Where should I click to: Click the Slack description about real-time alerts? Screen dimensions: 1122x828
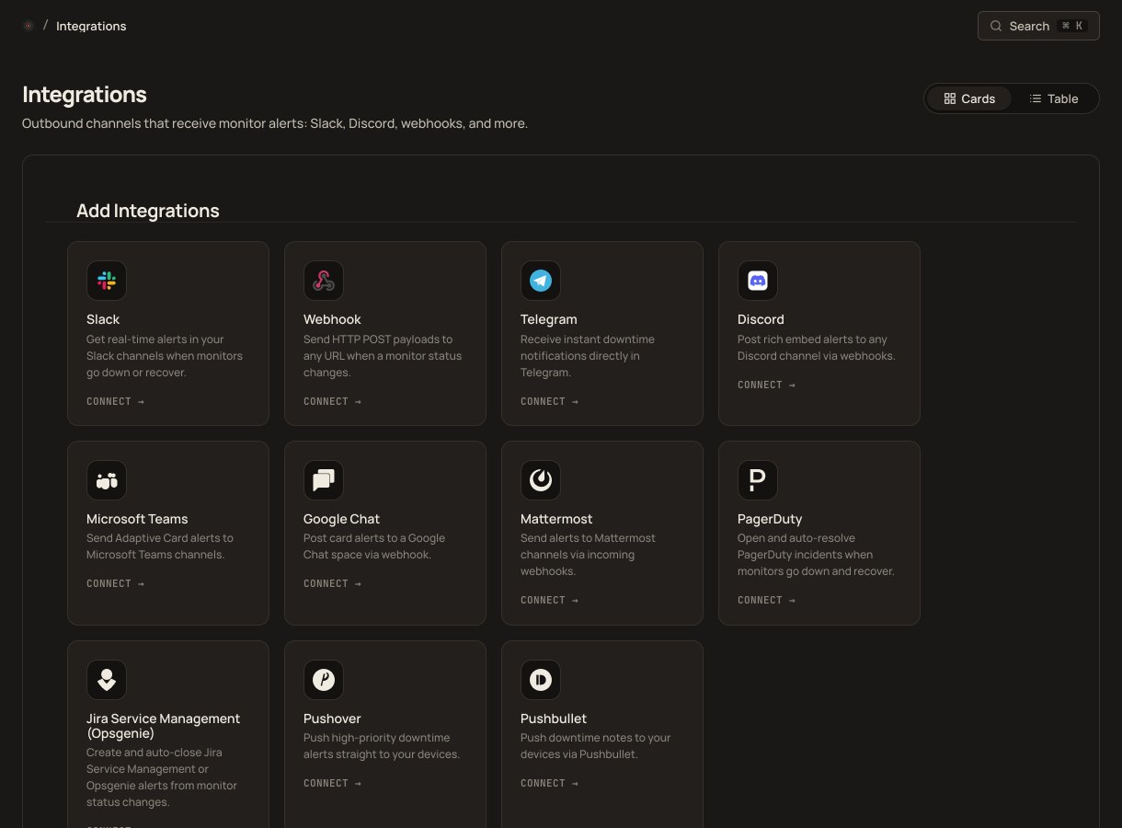(165, 356)
